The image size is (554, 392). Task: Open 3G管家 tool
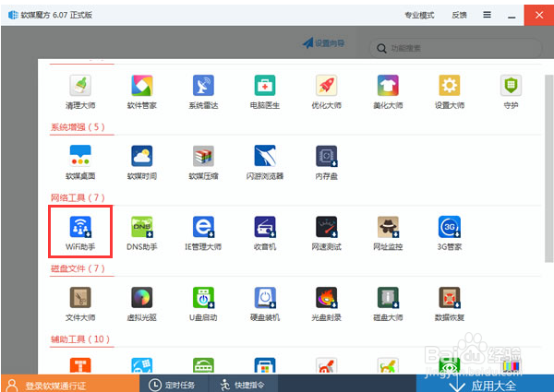(x=450, y=233)
